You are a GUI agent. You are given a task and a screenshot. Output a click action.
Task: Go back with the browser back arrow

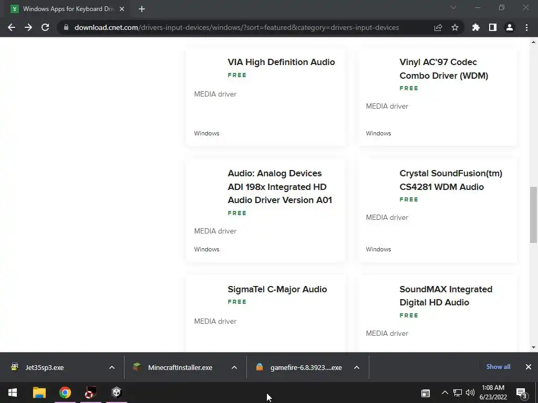(x=12, y=27)
